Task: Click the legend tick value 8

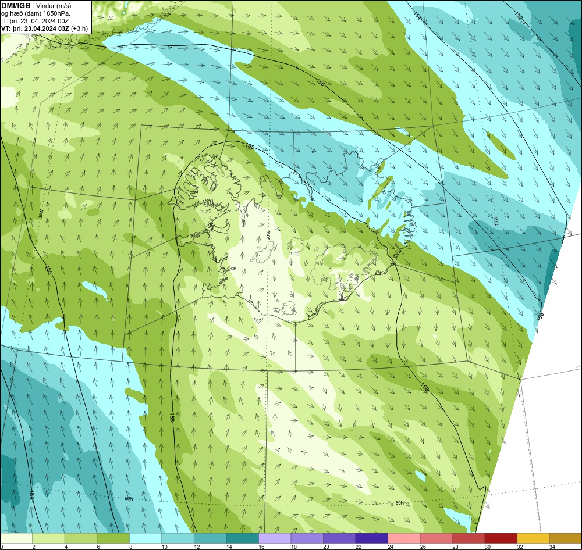Action: coord(130,547)
